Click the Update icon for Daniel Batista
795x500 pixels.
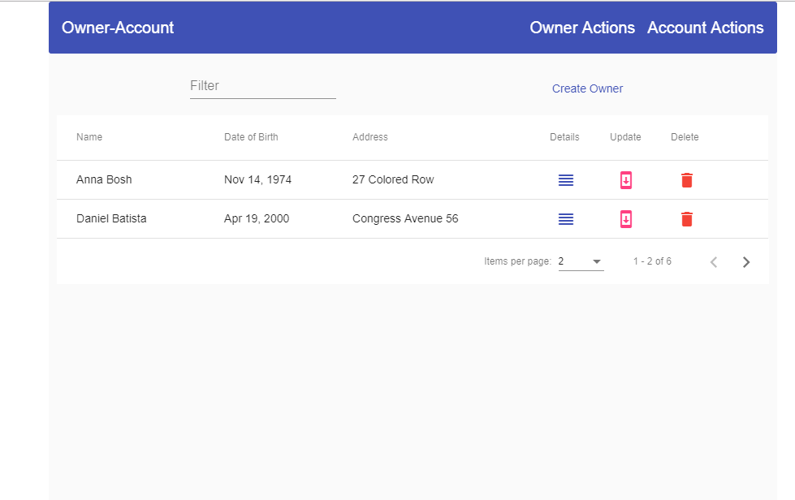coord(625,218)
